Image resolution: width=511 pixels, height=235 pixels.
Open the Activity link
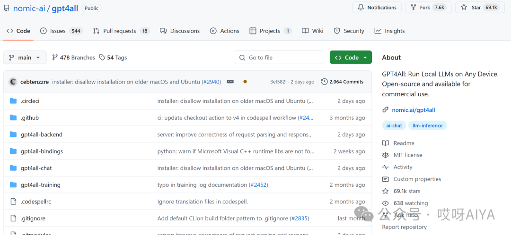pos(403,167)
